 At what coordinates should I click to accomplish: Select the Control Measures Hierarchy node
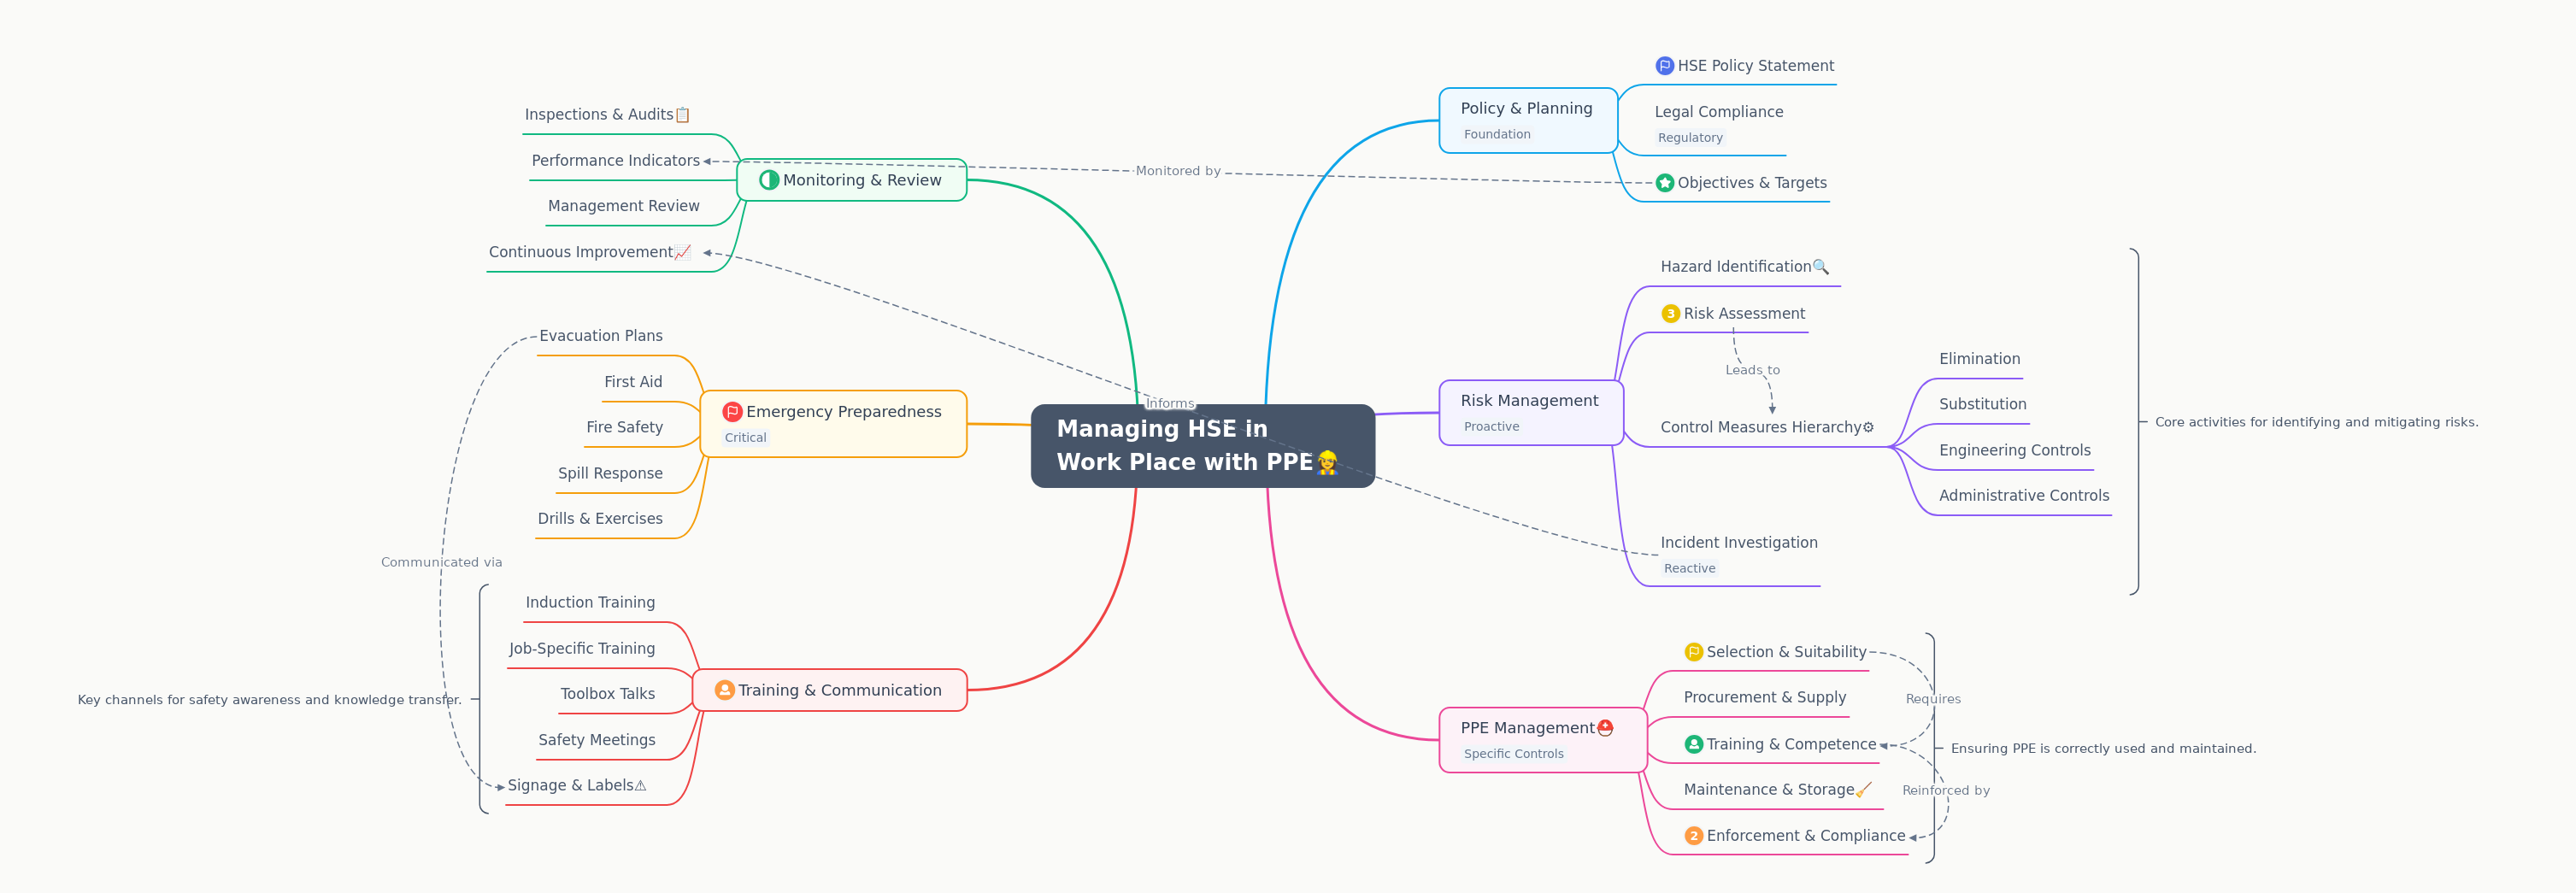[1766, 427]
